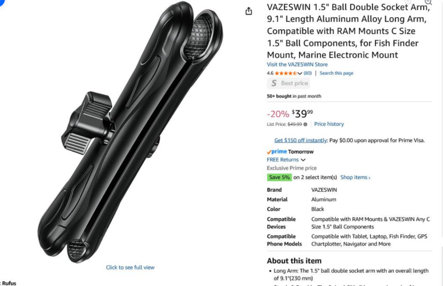Open Price history link
443x286 pixels.
329,124
